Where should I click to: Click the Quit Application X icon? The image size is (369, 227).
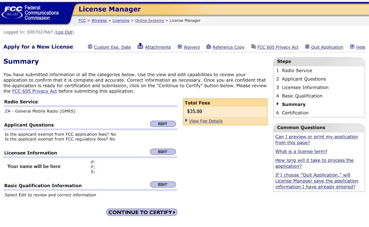tap(307, 47)
